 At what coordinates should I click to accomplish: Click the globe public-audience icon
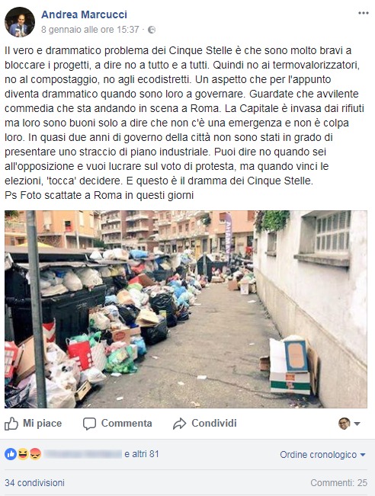[x=152, y=30]
